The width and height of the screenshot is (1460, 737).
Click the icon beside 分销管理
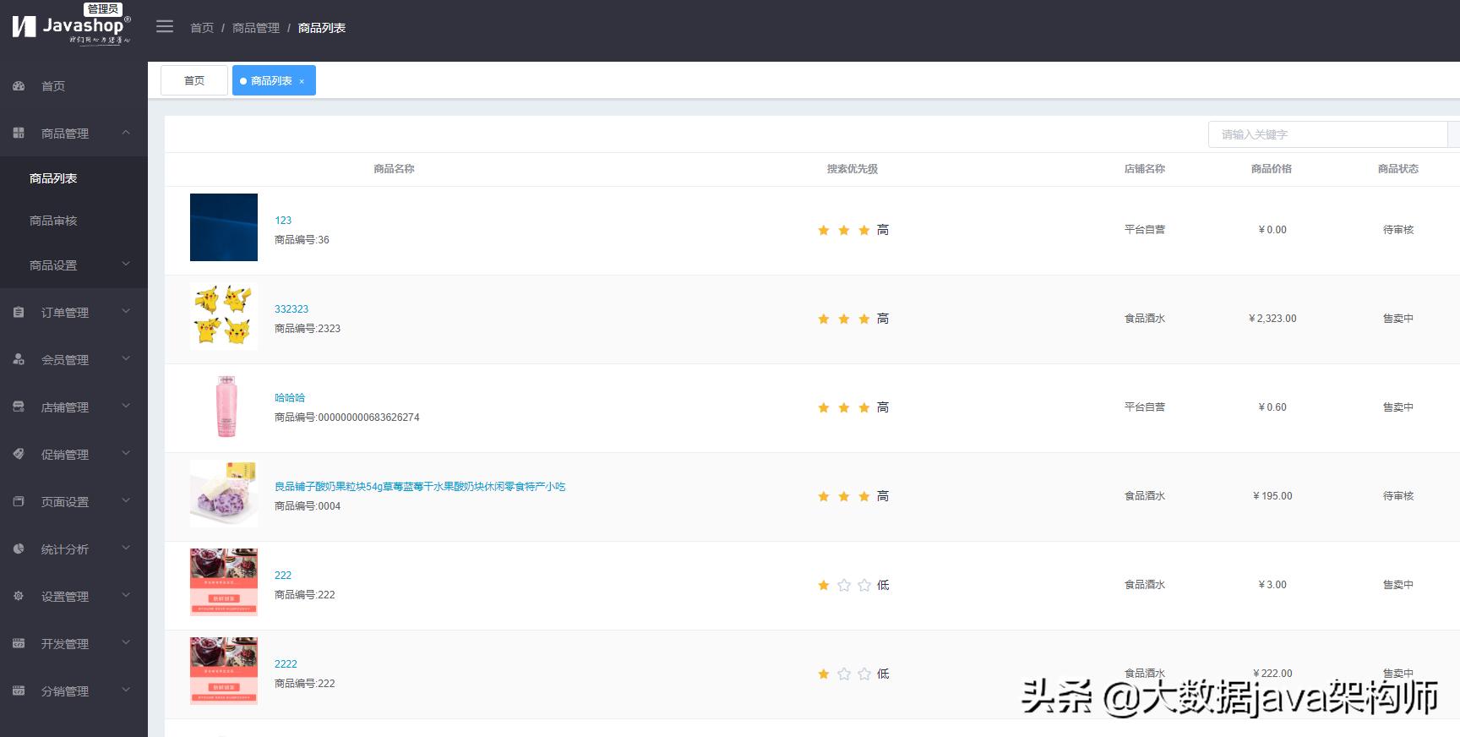pos(19,691)
